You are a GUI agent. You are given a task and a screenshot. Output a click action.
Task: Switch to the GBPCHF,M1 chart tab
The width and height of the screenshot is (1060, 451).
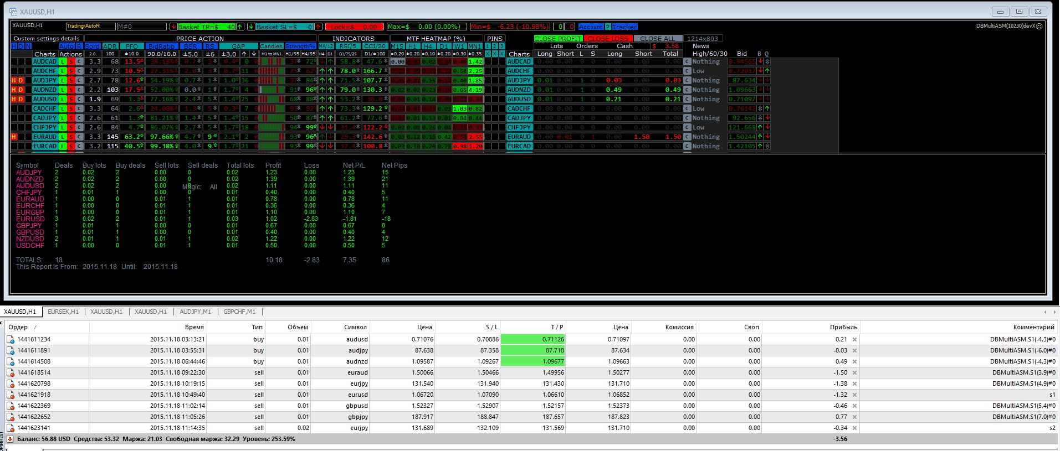point(239,312)
